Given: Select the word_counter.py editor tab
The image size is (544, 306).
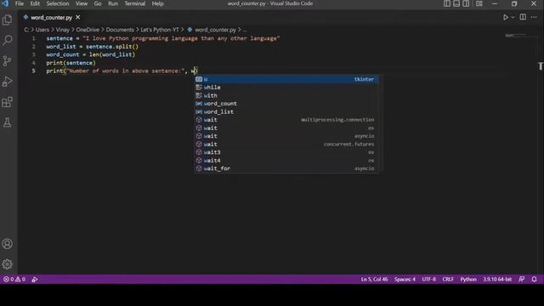Looking at the screenshot, I should click(51, 17).
